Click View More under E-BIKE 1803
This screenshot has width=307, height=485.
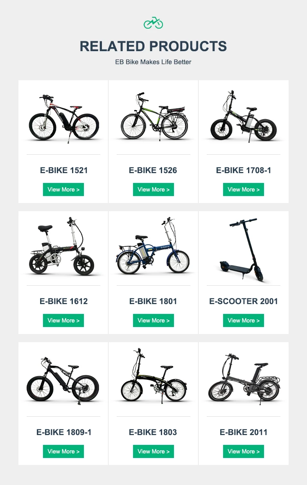(153, 451)
